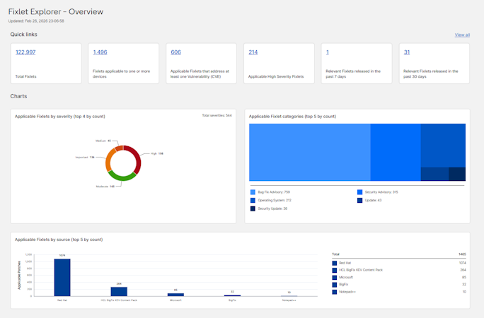The height and width of the screenshot is (318, 484).
Task: Click the 'Moderate: 165' donut label
Action: pos(105,187)
